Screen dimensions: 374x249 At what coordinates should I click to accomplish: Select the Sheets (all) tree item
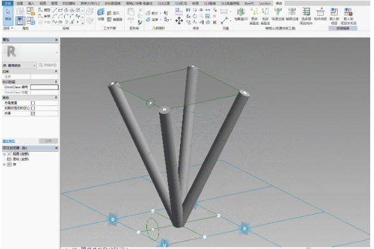point(18,159)
